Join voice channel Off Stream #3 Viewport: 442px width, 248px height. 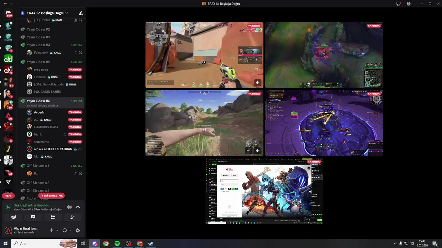pos(51,190)
